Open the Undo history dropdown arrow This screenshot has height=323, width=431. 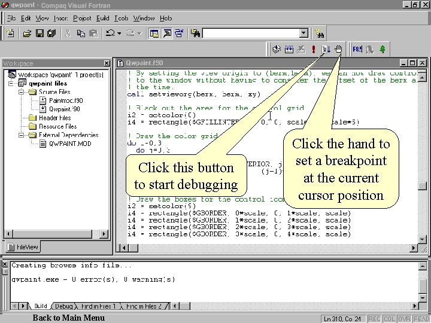coord(119,33)
